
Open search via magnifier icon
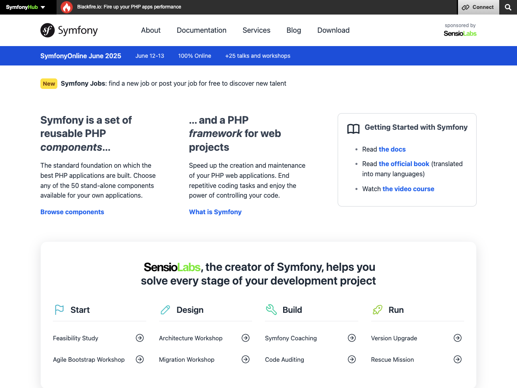[x=508, y=7]
